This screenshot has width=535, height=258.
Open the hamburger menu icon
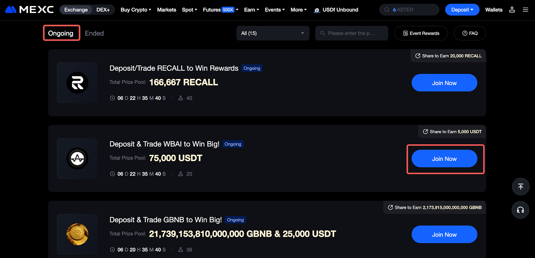(526, 10)
